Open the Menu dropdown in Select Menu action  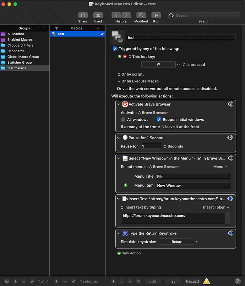[220, 167]
